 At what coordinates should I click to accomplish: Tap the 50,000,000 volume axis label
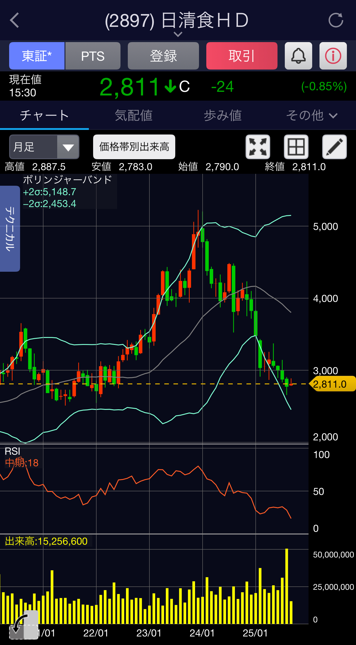pyautogui.click(x=333, y=554)
